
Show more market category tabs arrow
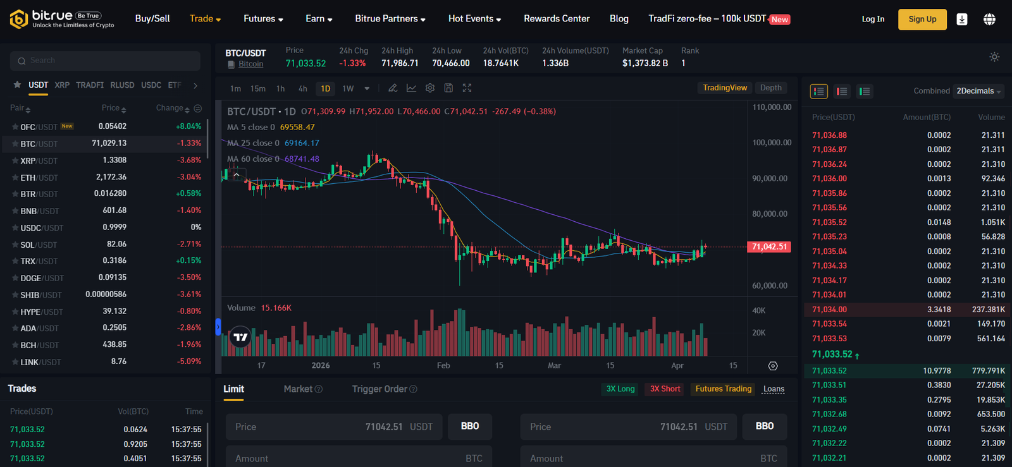pos(195,85)
